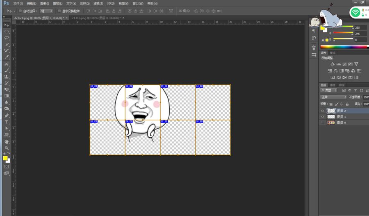
Task: Lock transparent pixels of layer
Action: [331, 104]
